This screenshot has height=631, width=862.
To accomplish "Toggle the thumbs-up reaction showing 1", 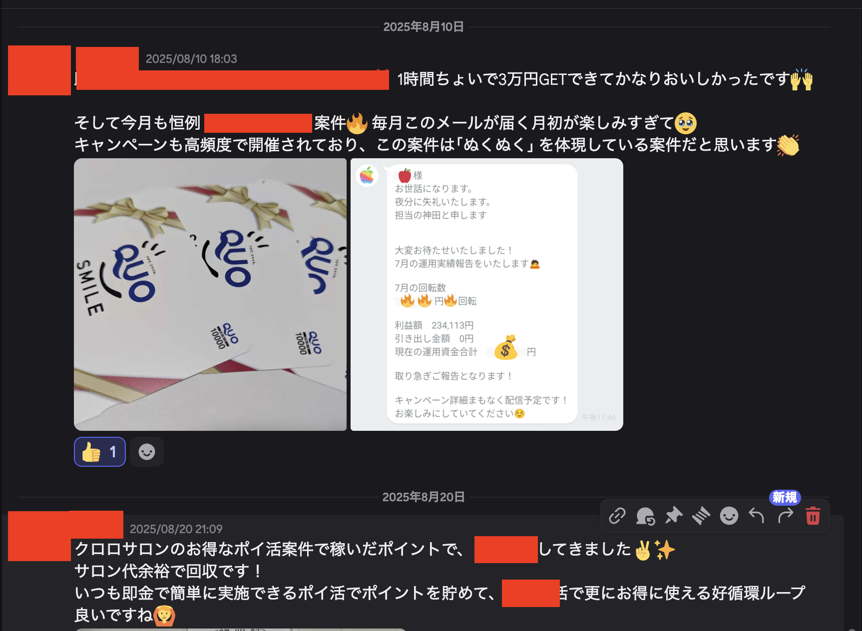I will click(100, 452).
